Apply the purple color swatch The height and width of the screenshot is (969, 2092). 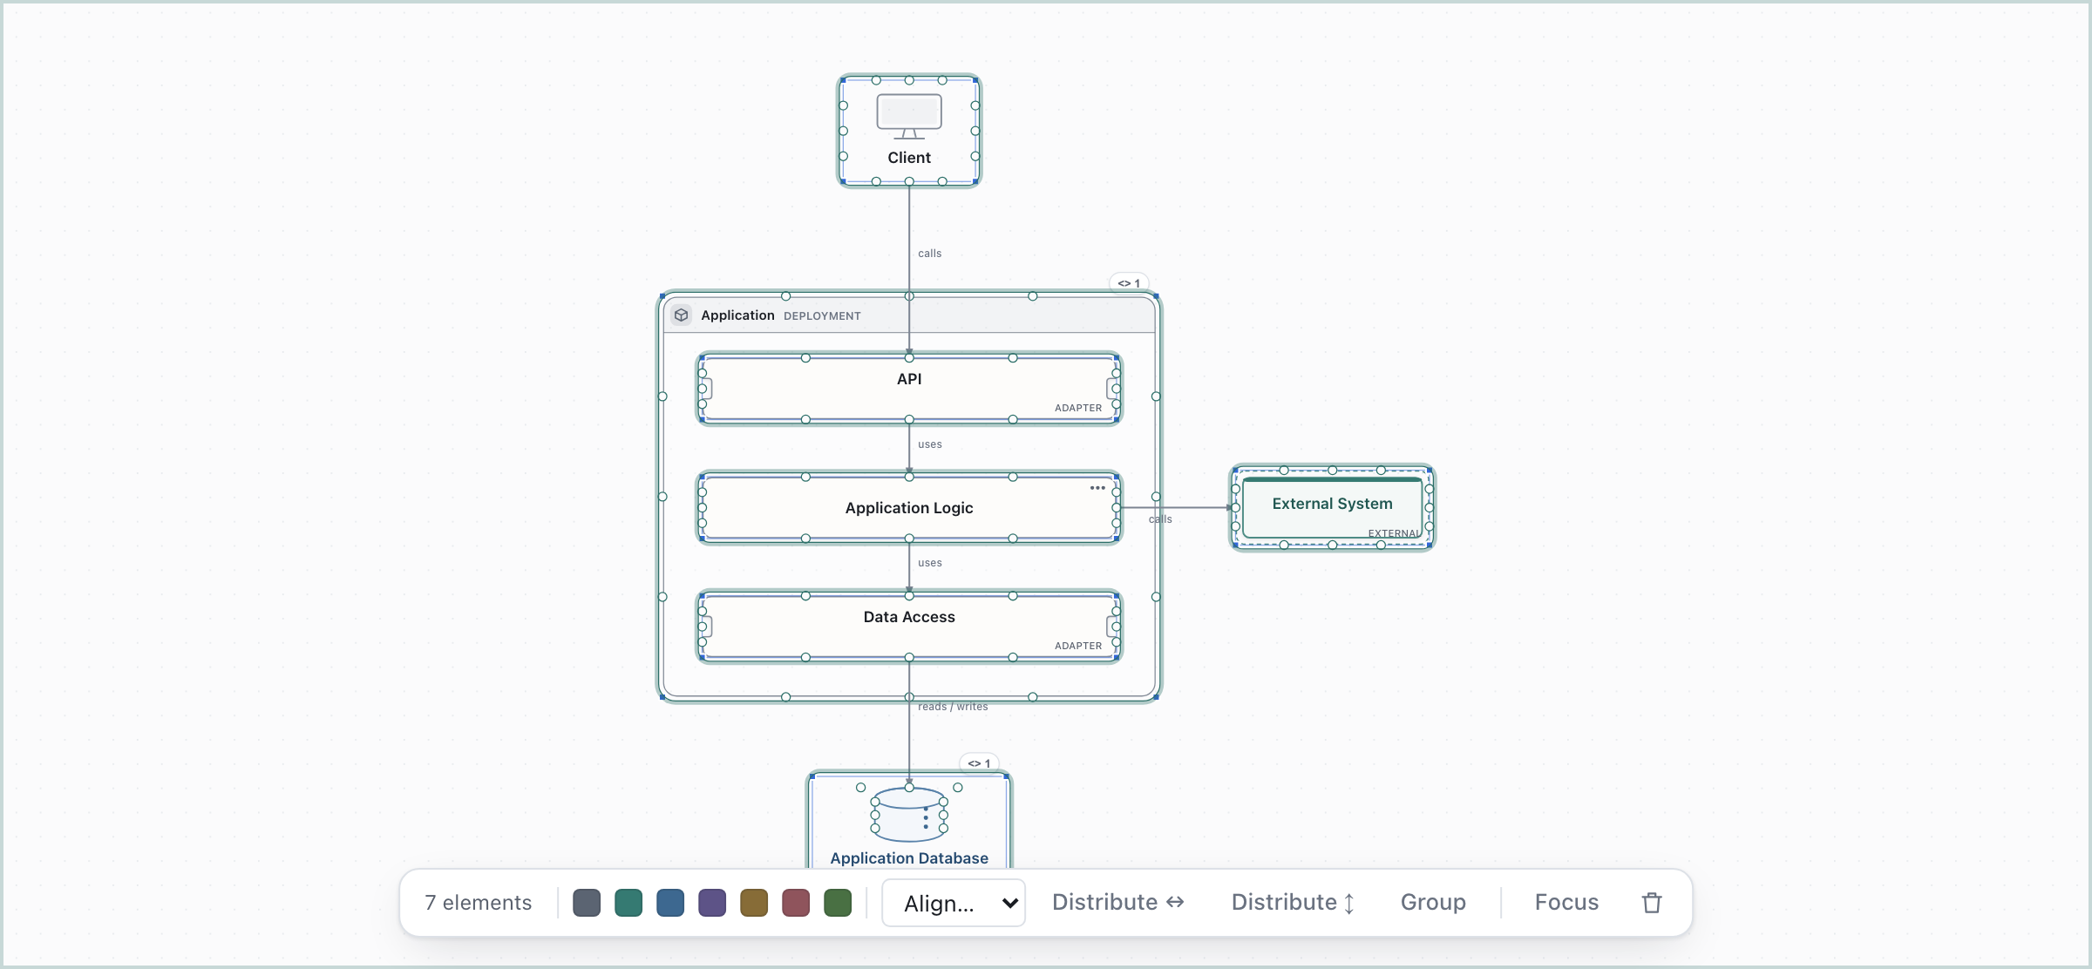point(712,903)
